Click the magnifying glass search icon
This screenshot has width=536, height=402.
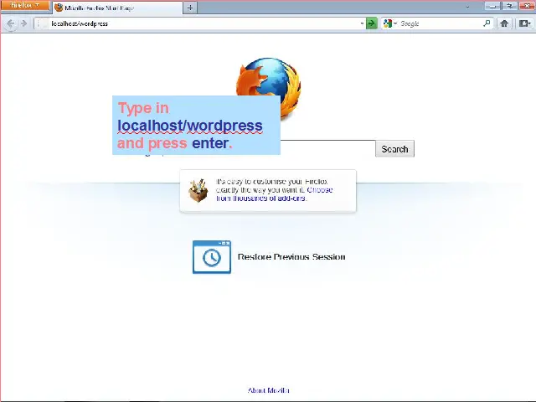(487, 23)
